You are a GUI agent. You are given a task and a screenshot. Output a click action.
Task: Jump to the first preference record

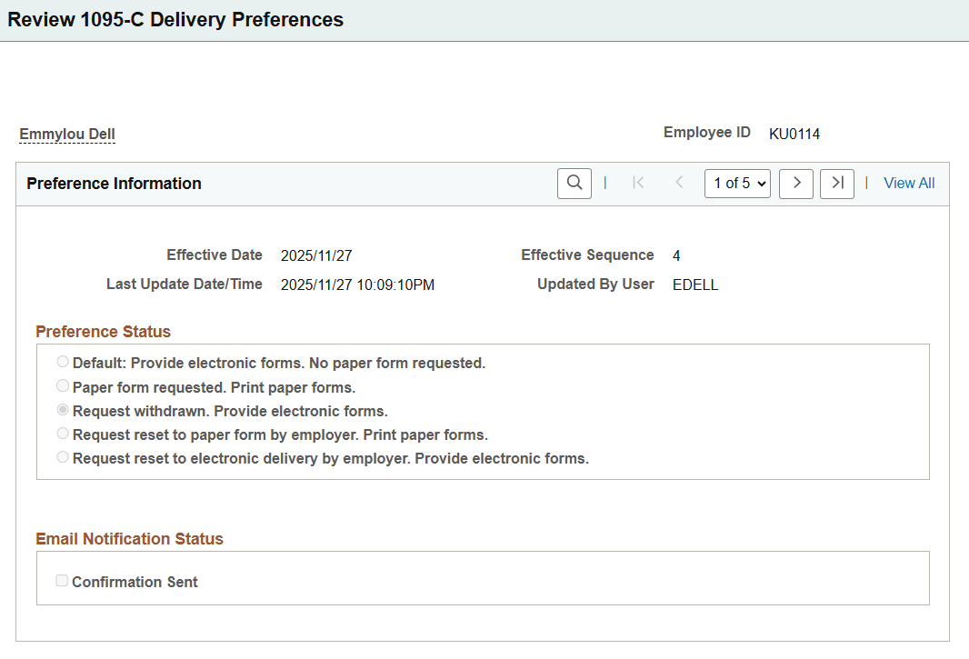(638, 183)
